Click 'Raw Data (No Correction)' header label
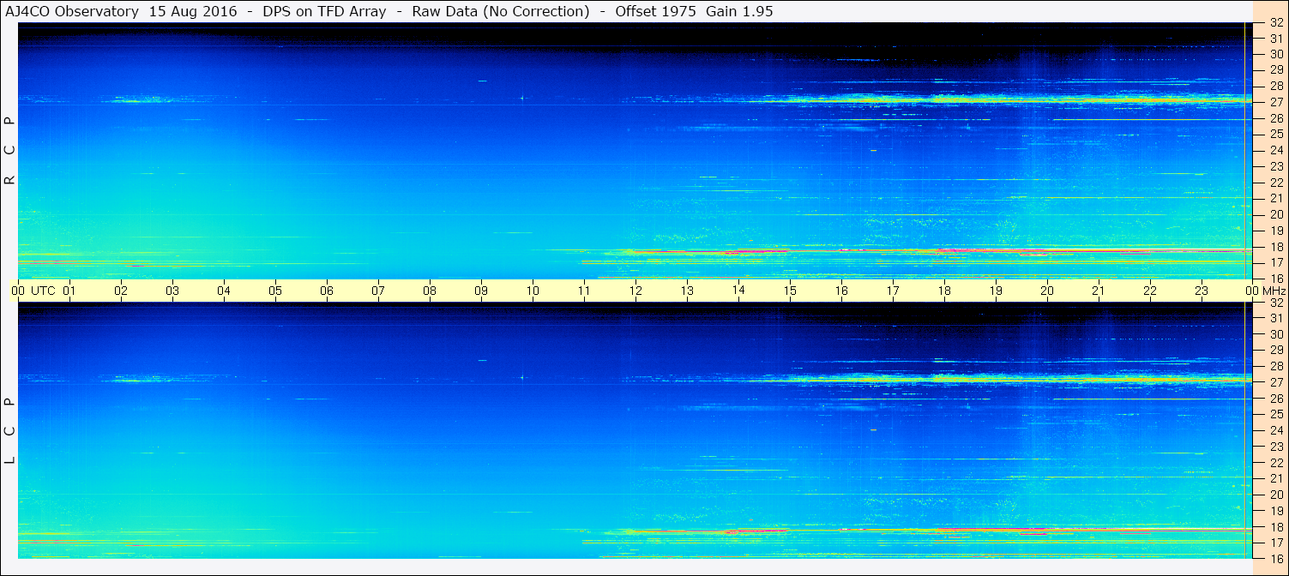Screen dimensions: 1289x576 click(501, 11)
